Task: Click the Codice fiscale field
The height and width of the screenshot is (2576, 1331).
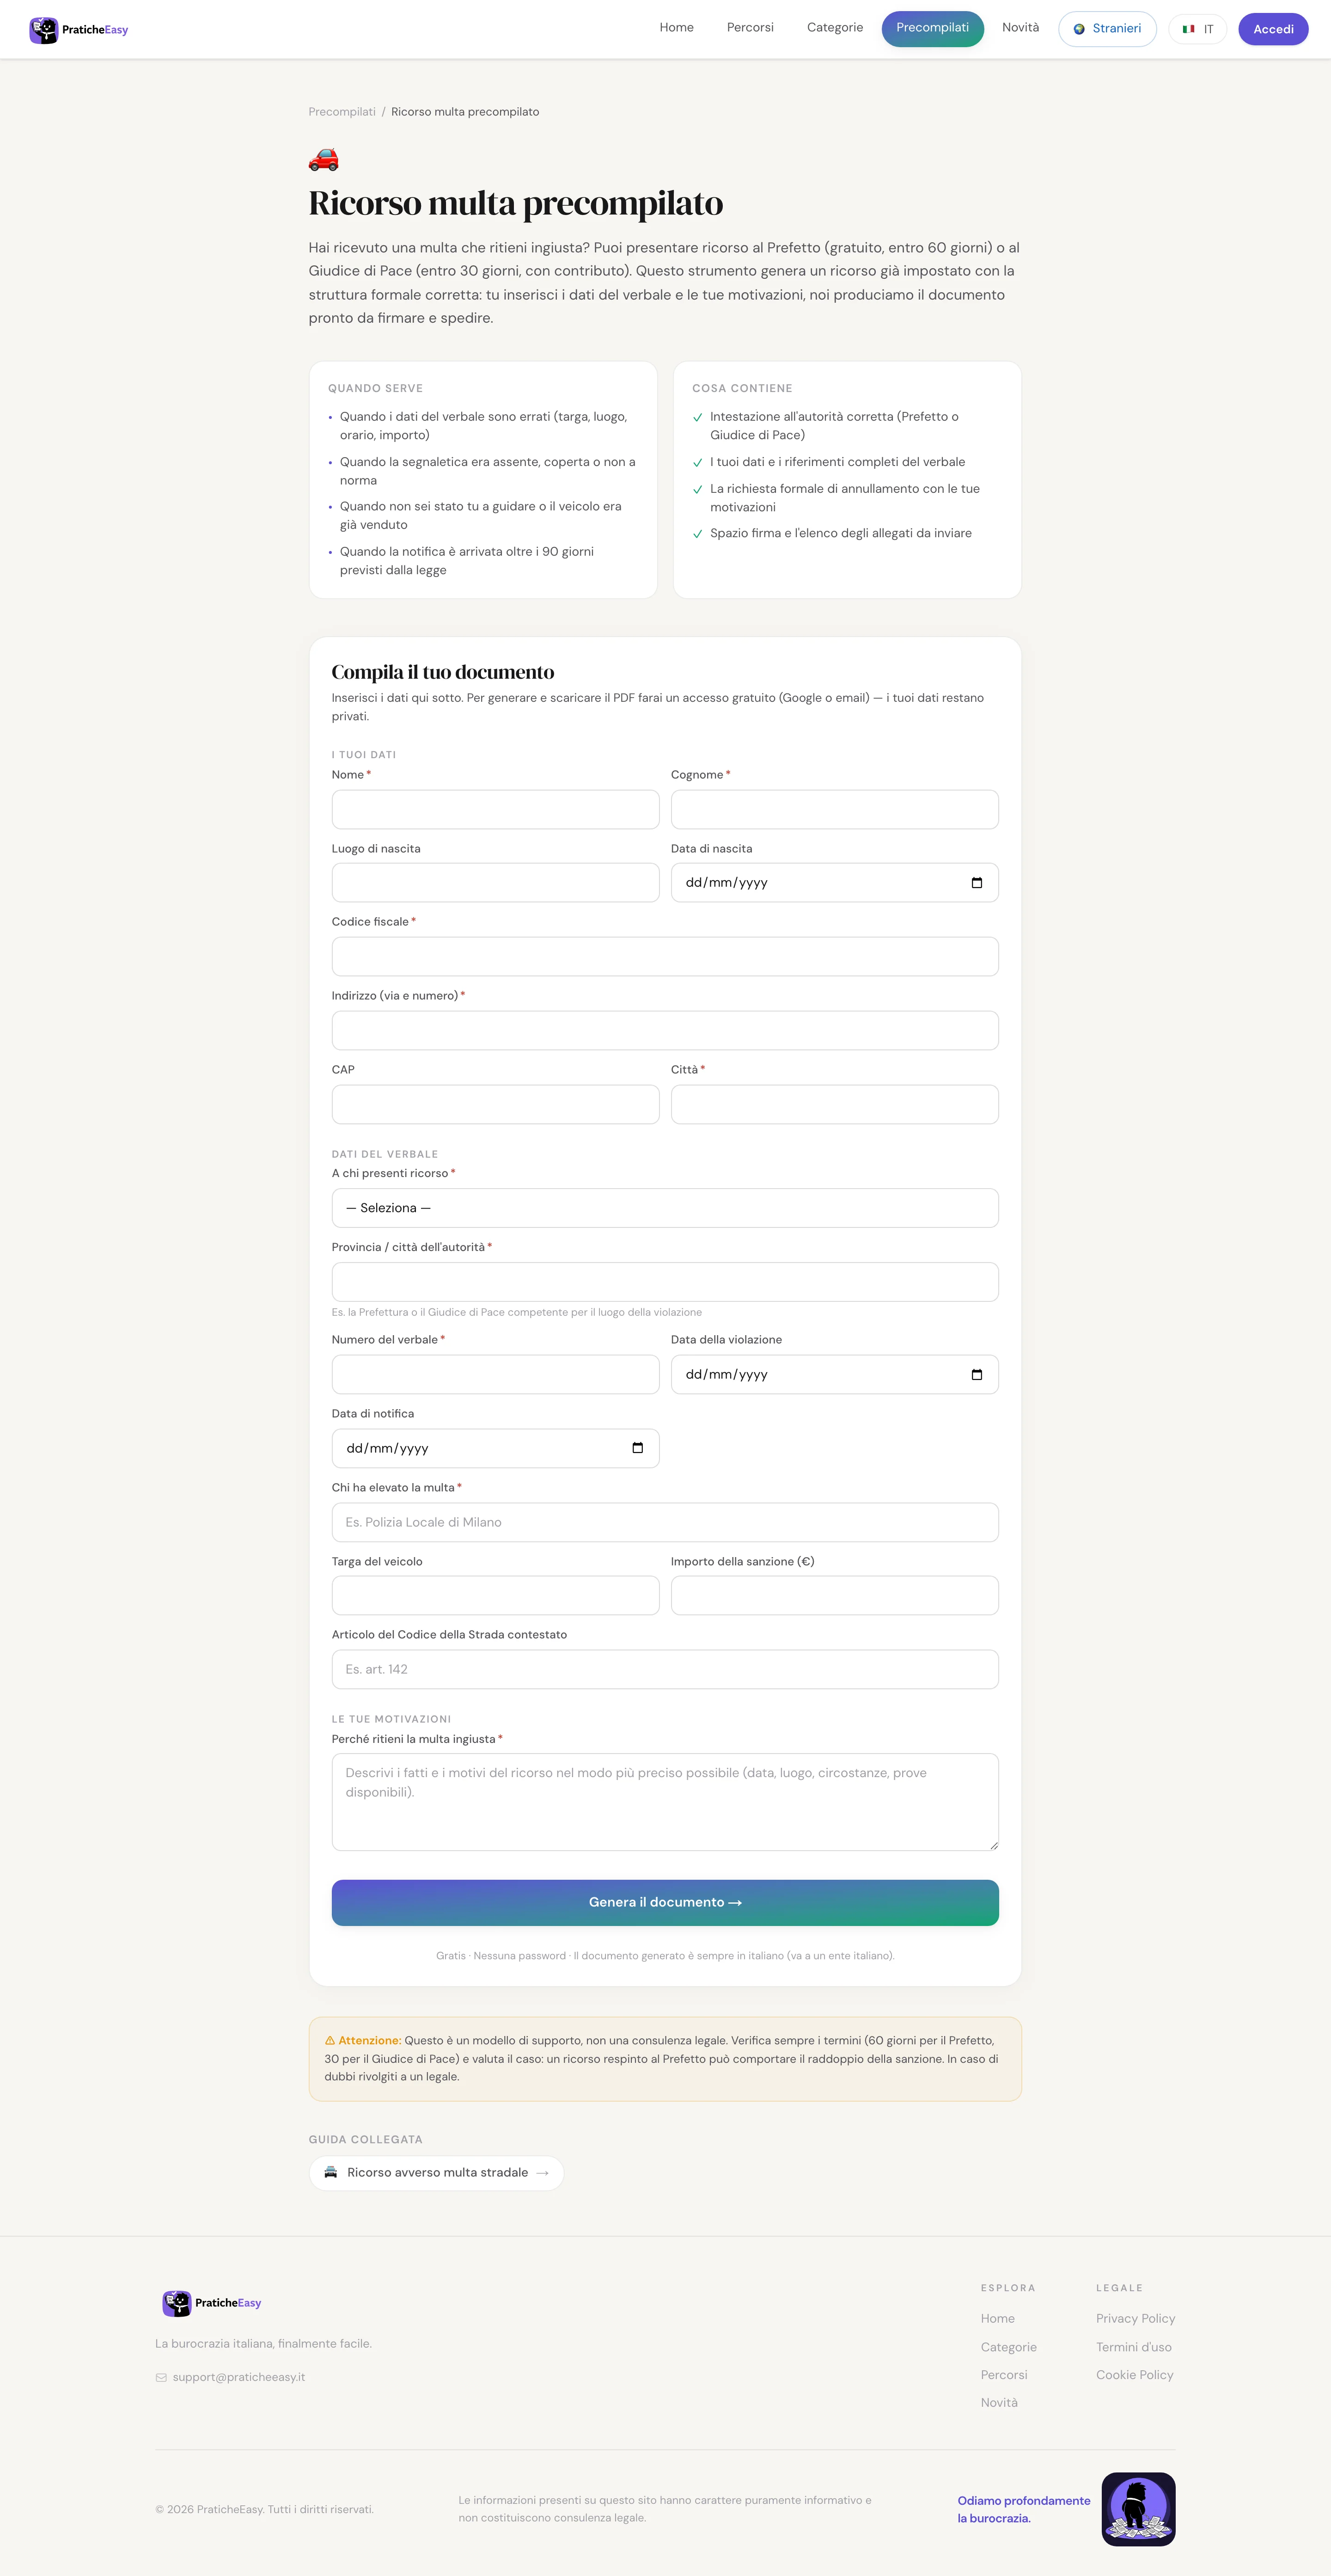Action: [x=665, y=957]
